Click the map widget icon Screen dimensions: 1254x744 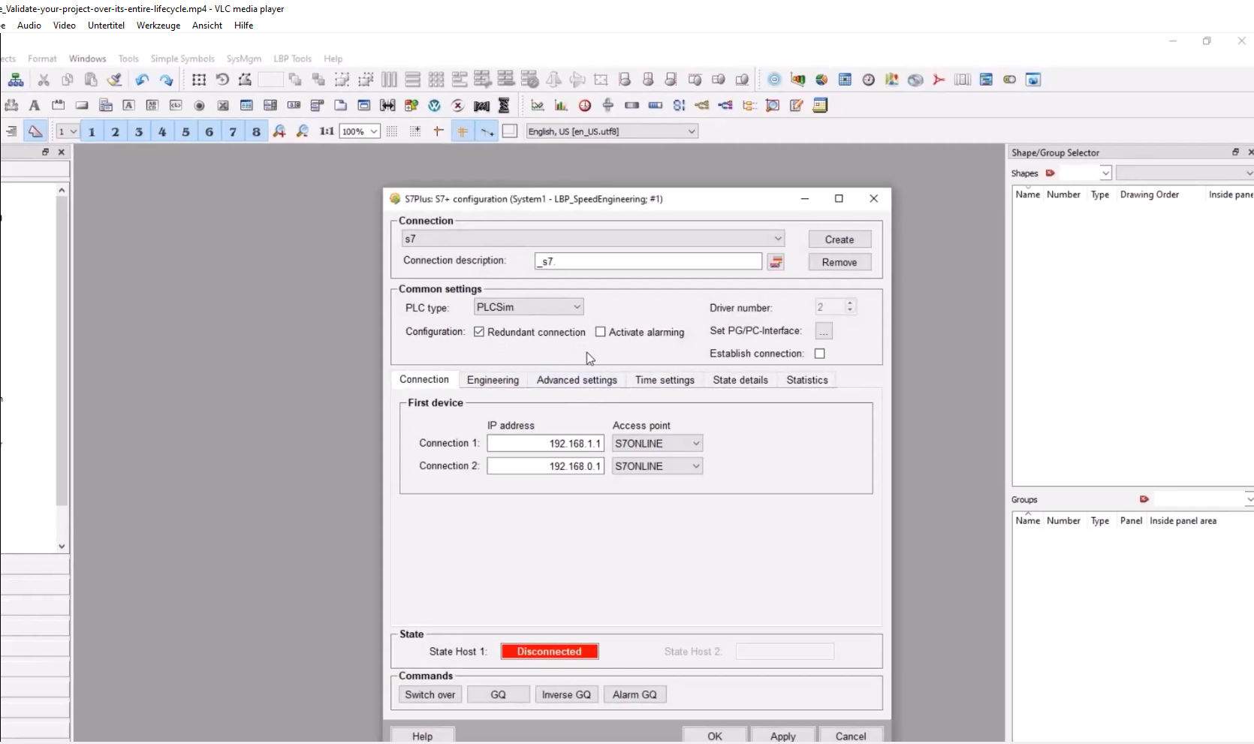(x=892, y=80)
